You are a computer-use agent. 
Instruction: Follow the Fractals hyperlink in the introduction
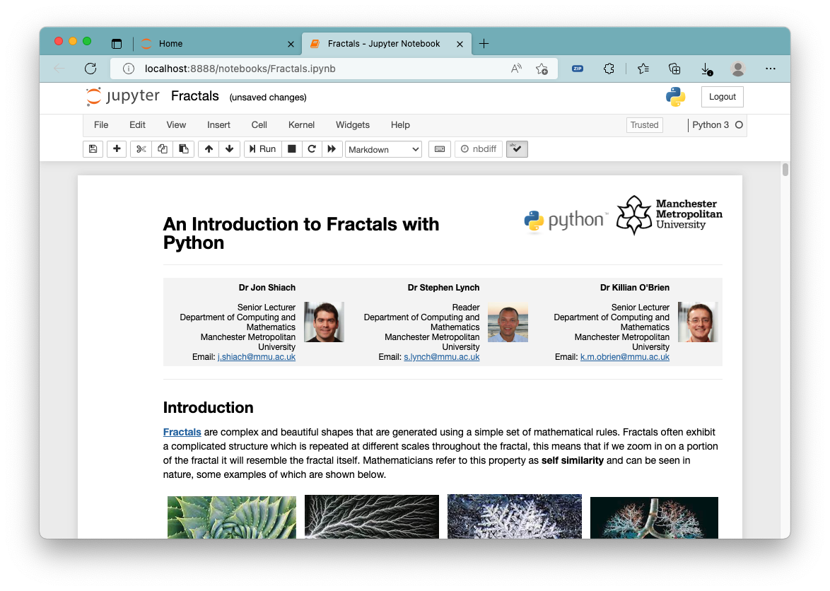tap(182, 432)
